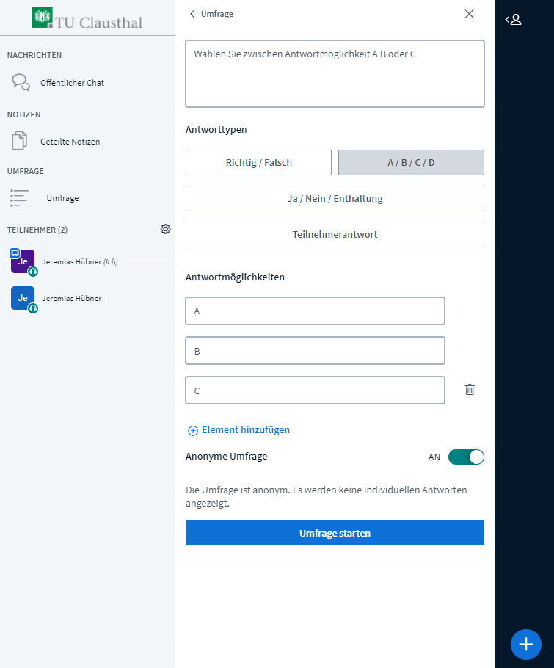Open the Öffentlicher Chat icon
This screenshot has width=554, height=668.
click(x=21, y=82)
